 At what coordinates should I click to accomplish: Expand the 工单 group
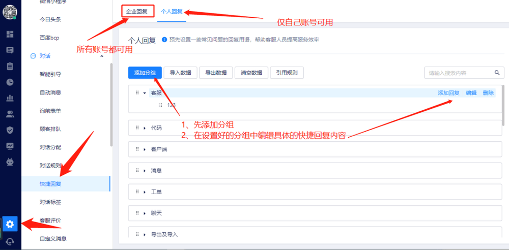tap(145, 192)
